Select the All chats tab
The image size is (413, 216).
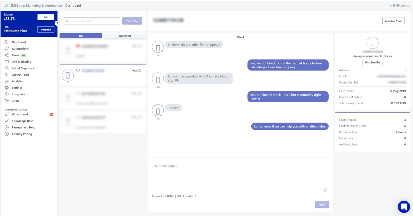(x=81, y=36)
